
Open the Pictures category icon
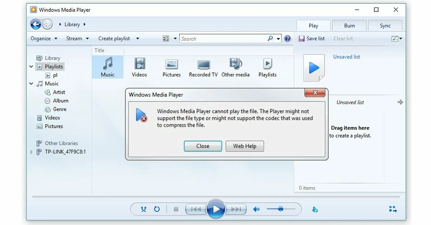(172, 67)
